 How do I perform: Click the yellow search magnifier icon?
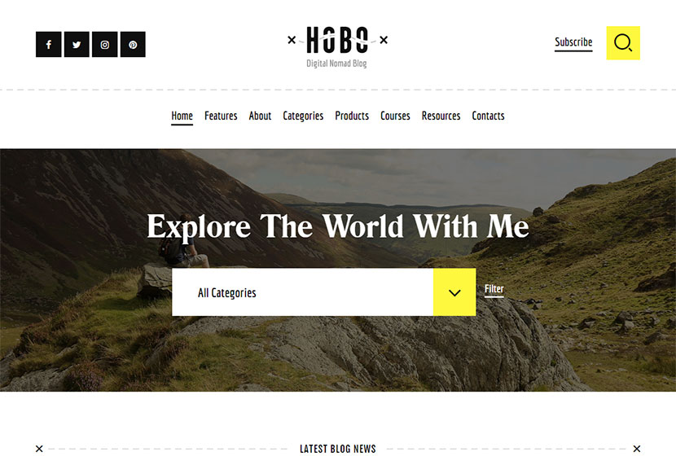pyautogui.click(x=623, y=43)
